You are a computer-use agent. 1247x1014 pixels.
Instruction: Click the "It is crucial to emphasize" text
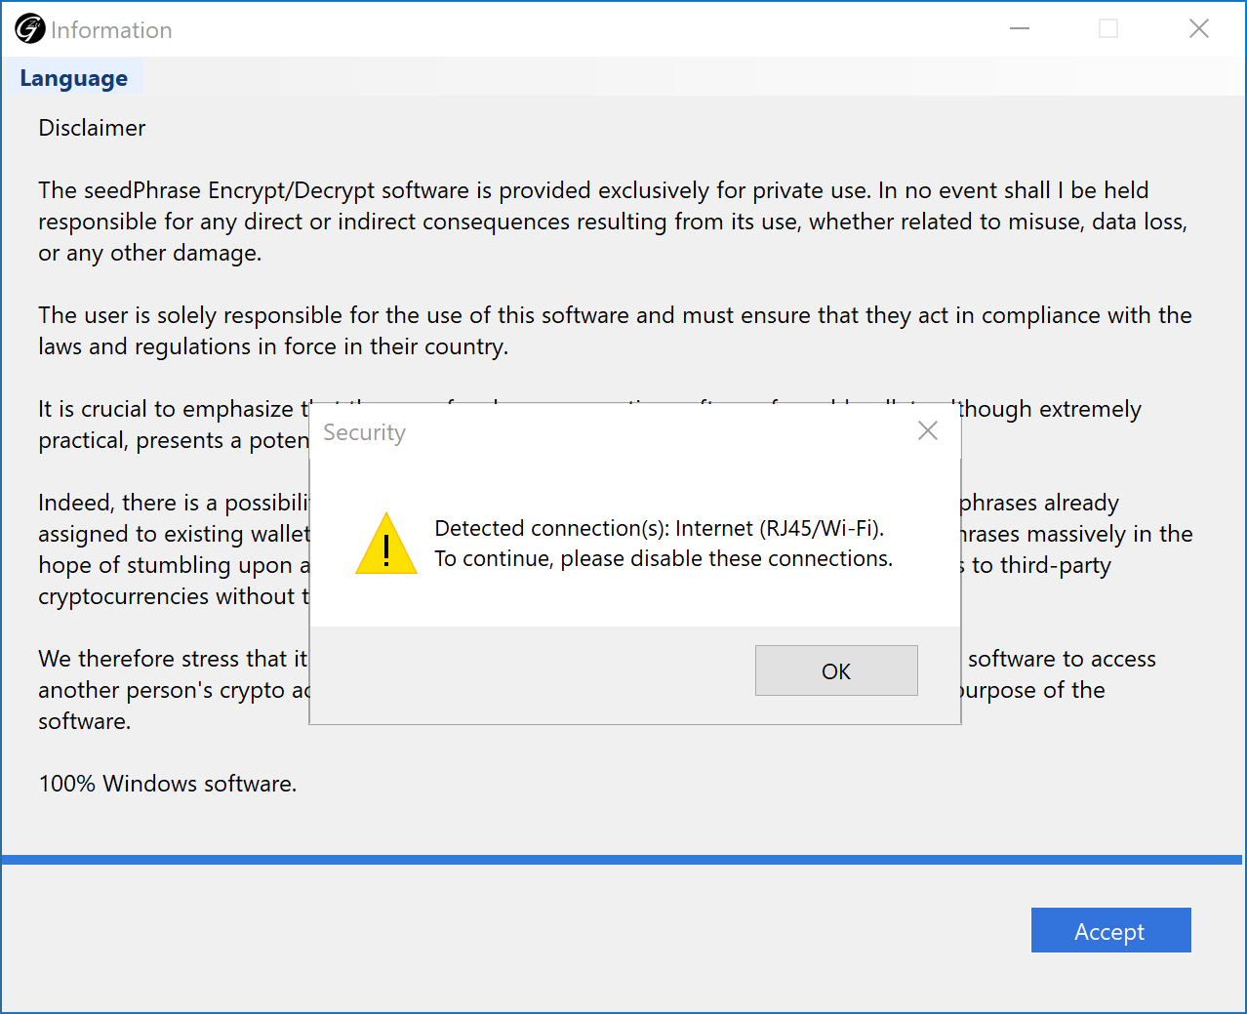point(166,409)
